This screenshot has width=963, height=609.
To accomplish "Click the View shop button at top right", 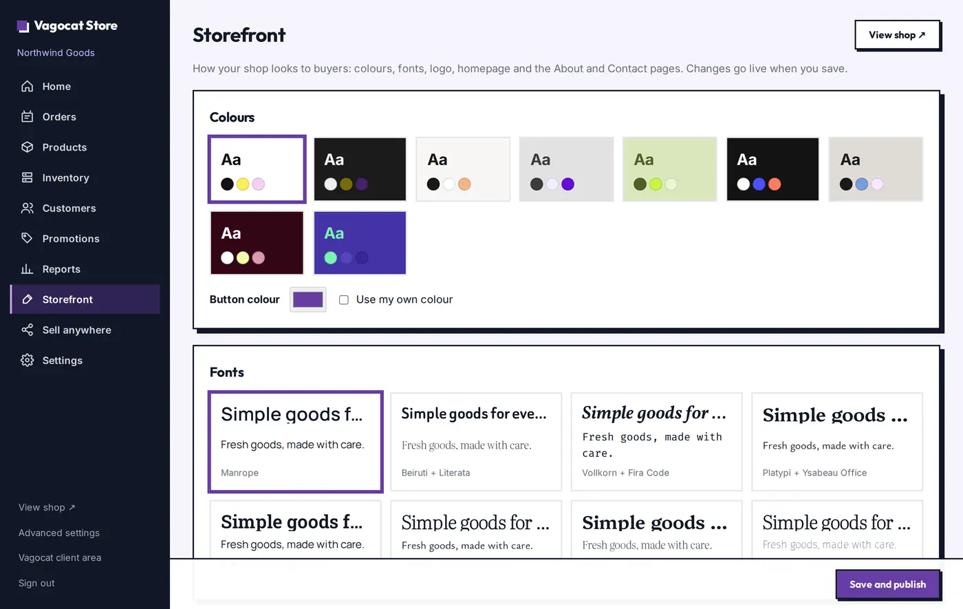I will coord(897,34).
